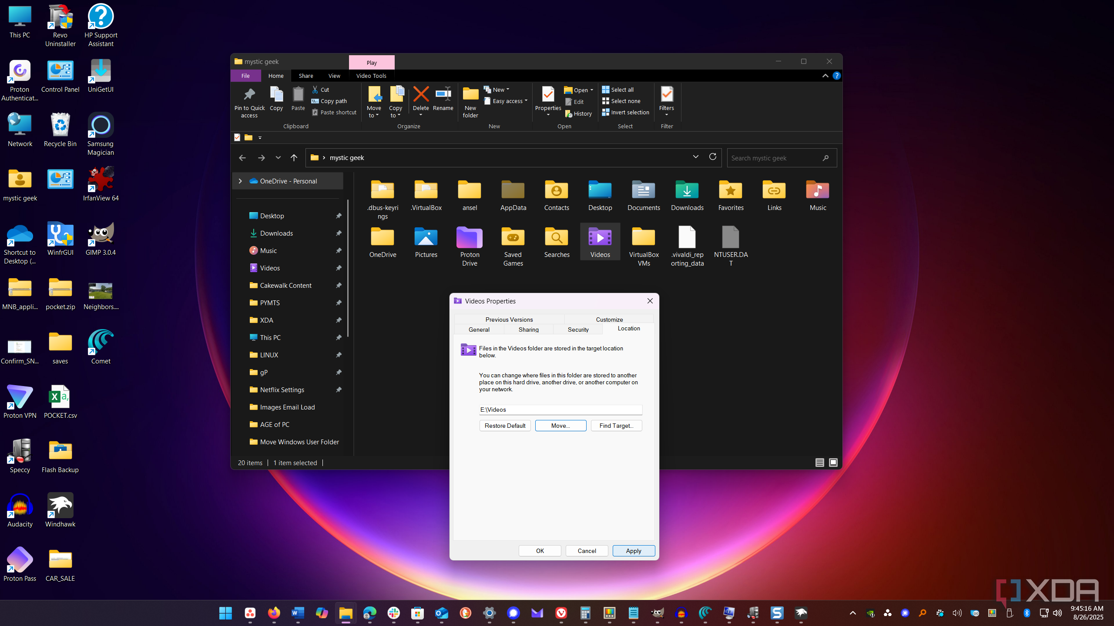1114x626 pixels.
Task: Click the Pin to Quick access icon
Action: coord(249,94)
